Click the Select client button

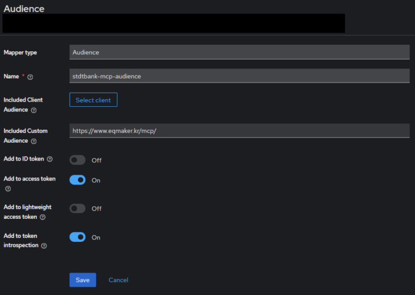[93, 100]
